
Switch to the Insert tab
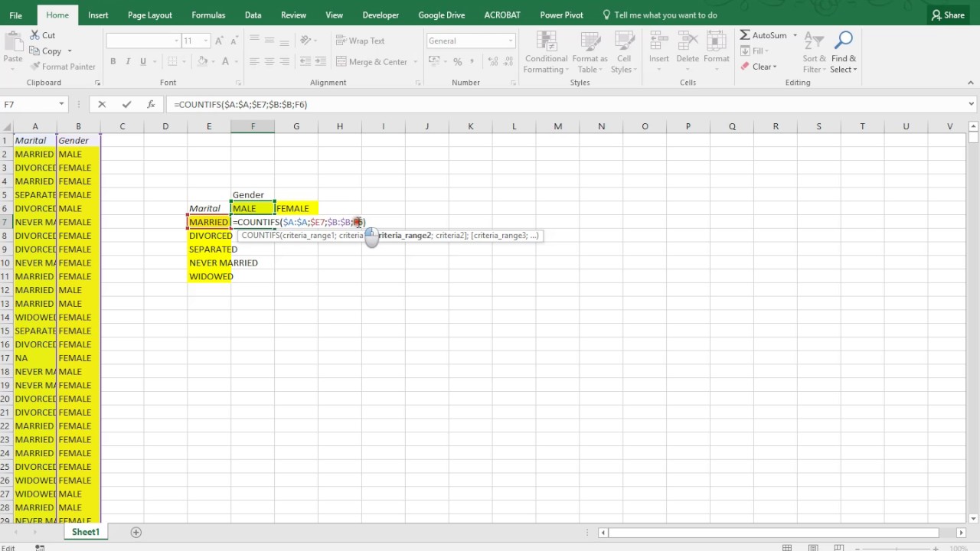[98, 15]
